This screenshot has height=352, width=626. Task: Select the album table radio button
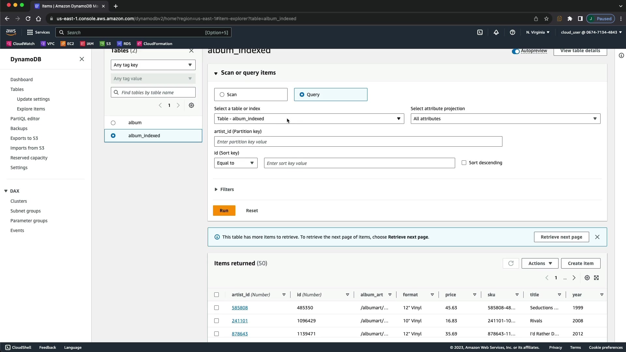tap(113, 123)
